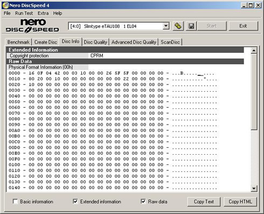Click the vertical scrollbar thumb
This screenshot has width=264, height=214.
(x=254, y=92)
